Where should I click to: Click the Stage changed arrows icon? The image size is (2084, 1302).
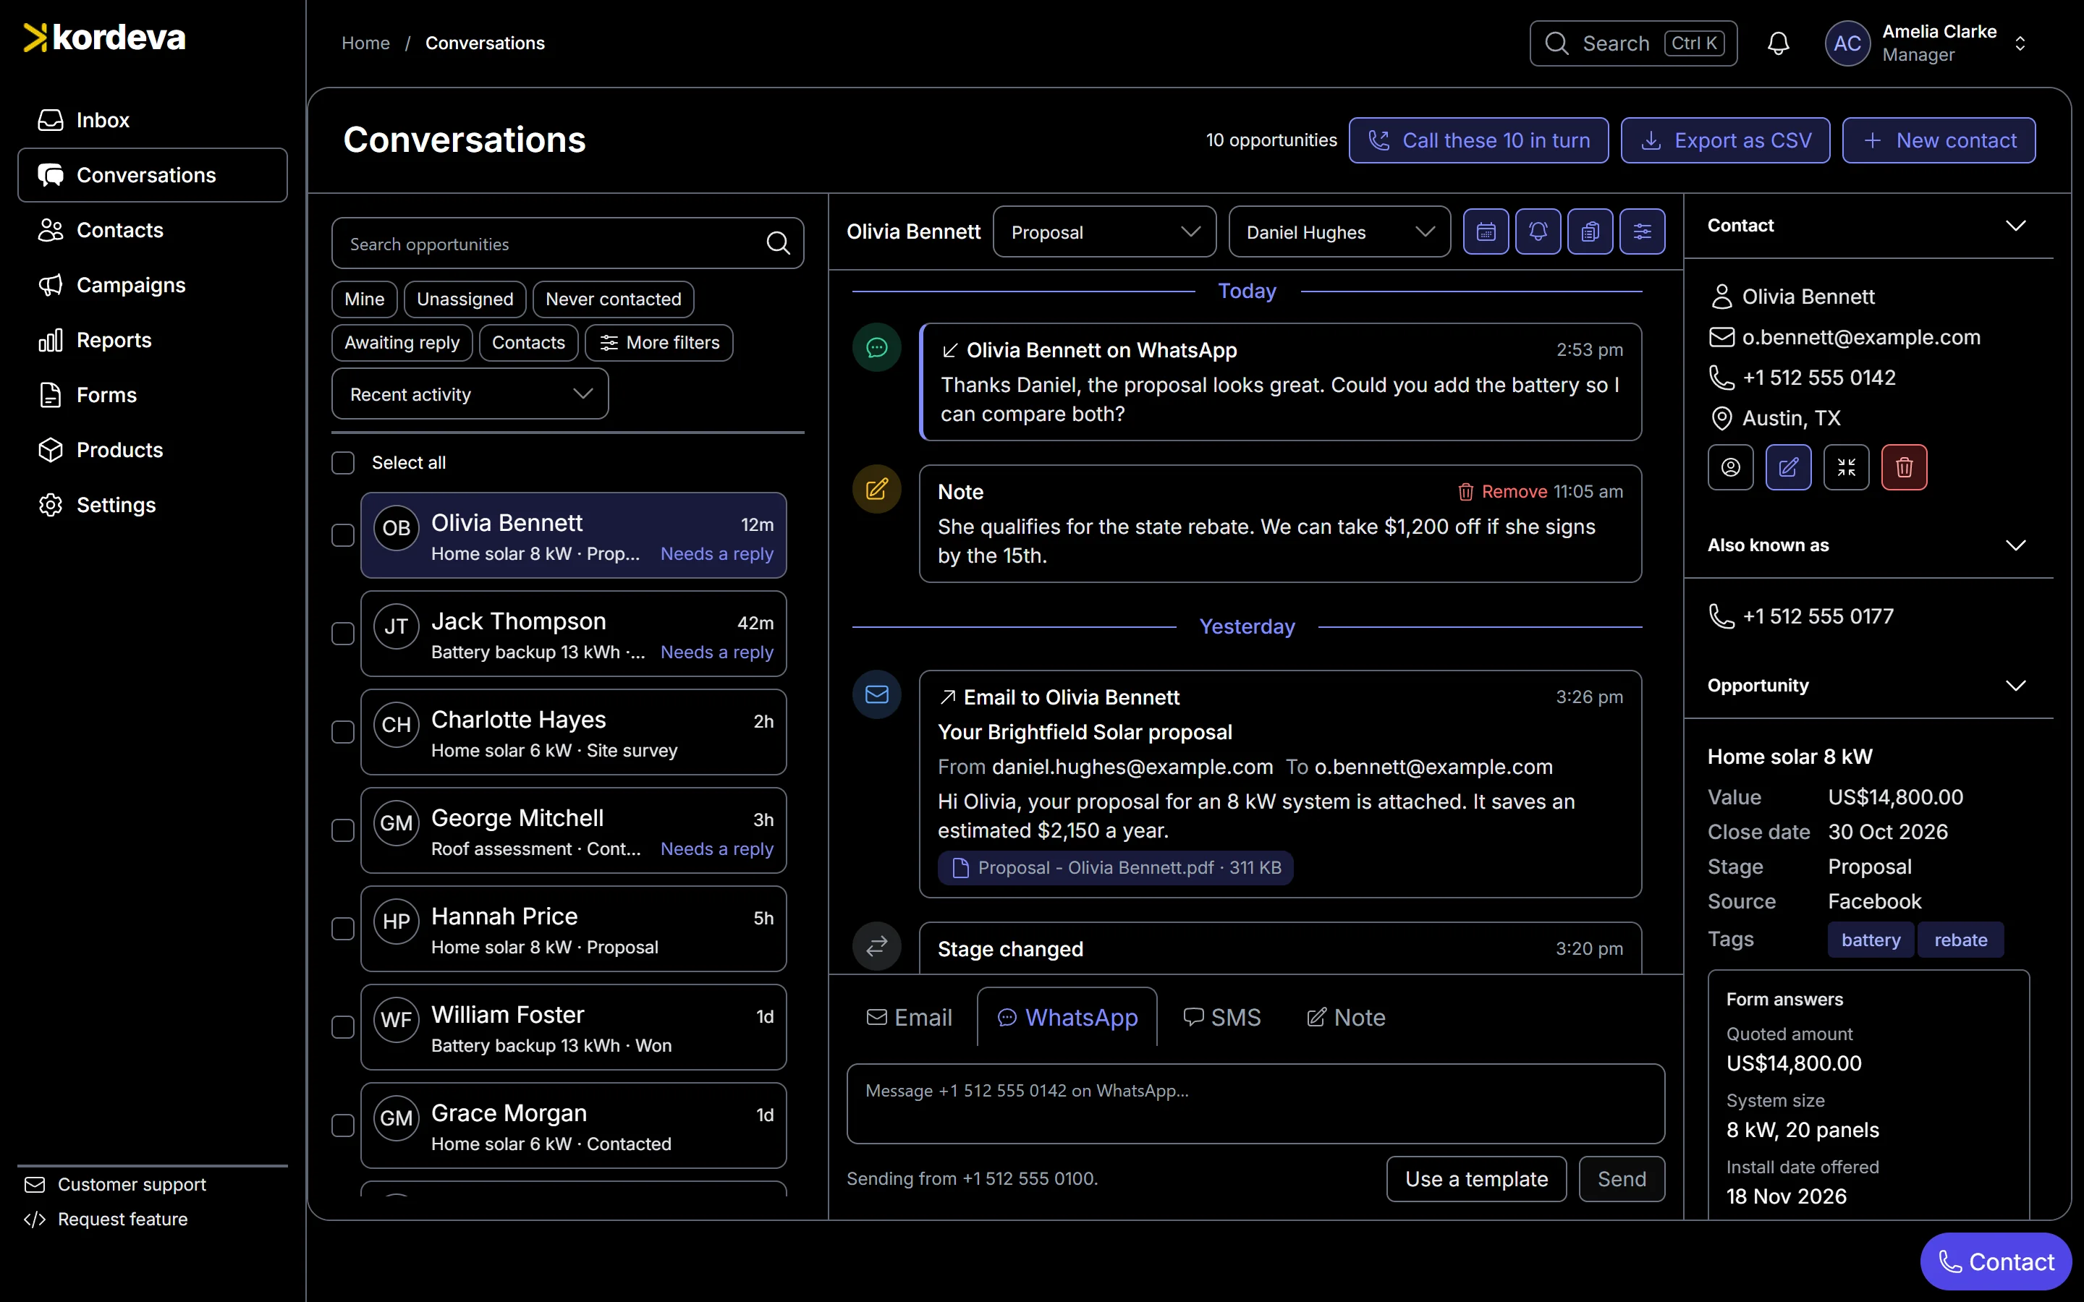pos(877,946)
